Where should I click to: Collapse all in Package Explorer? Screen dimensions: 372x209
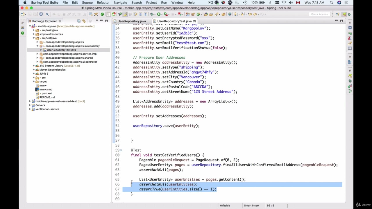click(x=79, y=21)
